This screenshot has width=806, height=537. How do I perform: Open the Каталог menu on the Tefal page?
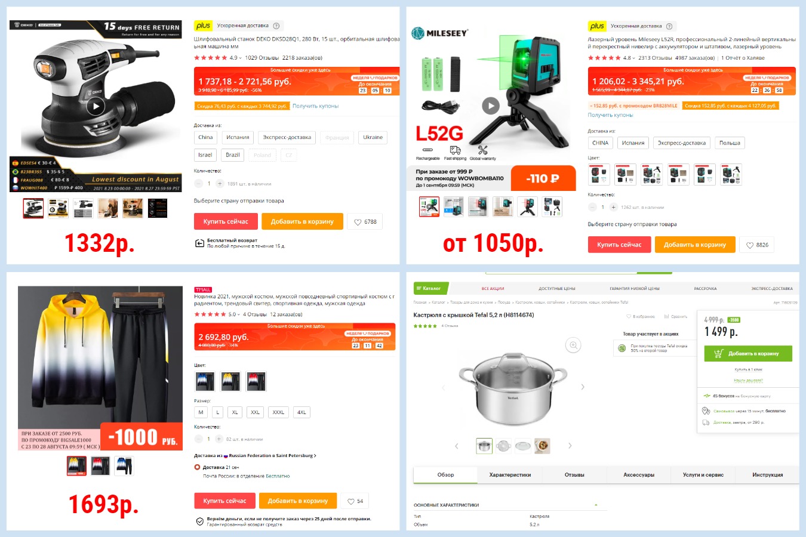click(x=427, y=288)
